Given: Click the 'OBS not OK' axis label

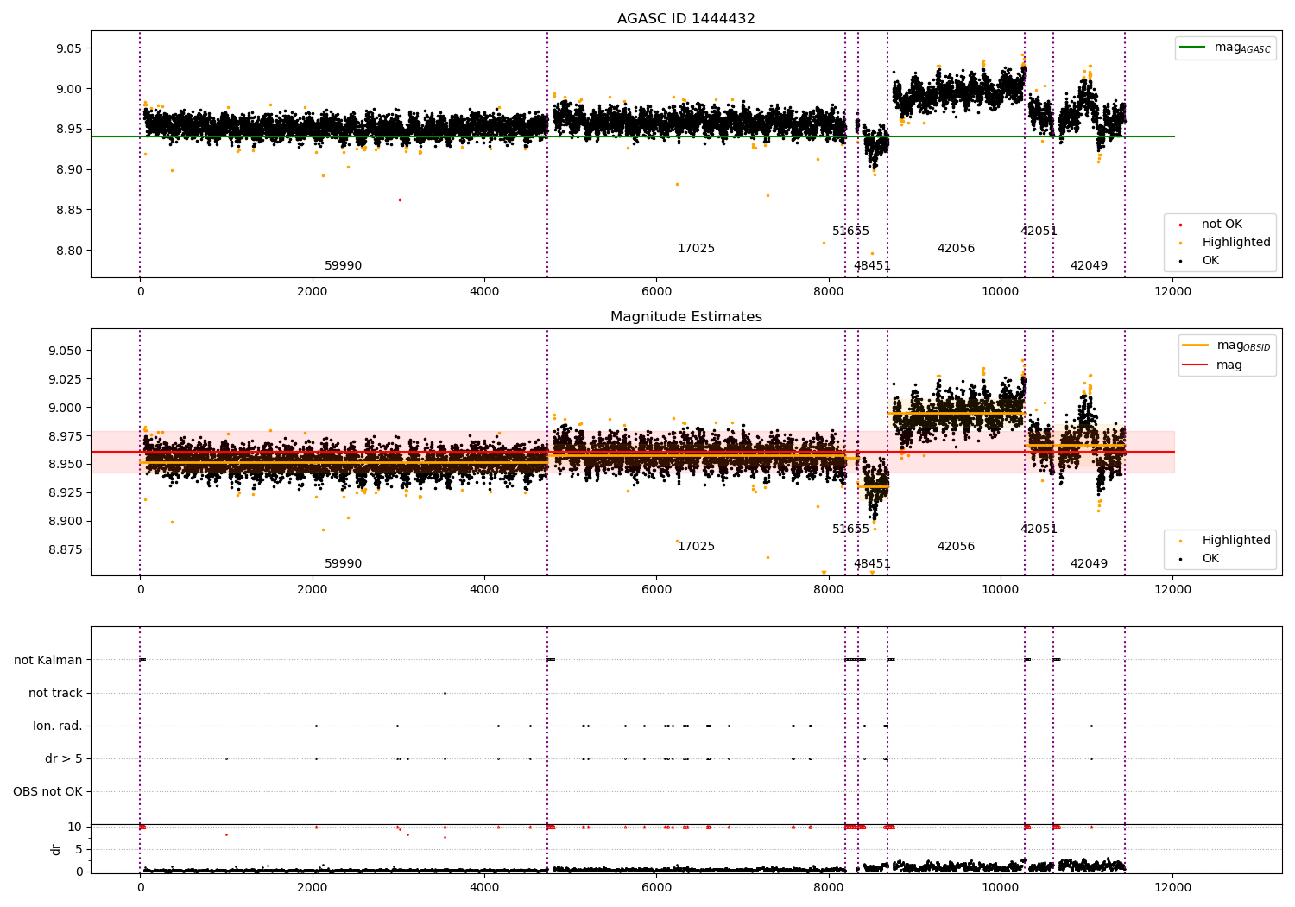Looking at the screenshot, I should tap(48, 792).
